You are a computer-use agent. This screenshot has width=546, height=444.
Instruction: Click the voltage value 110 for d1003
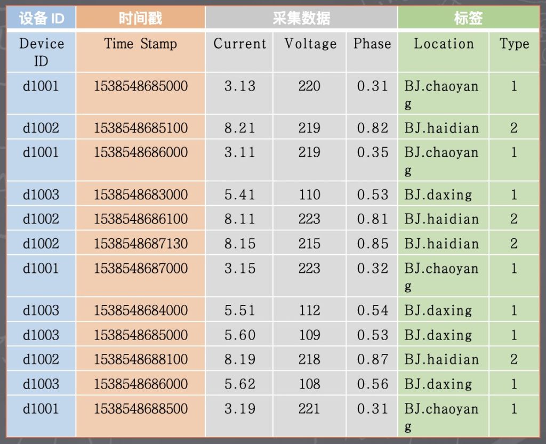click(x=309, y=195)
